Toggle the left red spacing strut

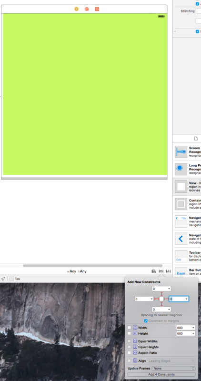tap(157, 299)
